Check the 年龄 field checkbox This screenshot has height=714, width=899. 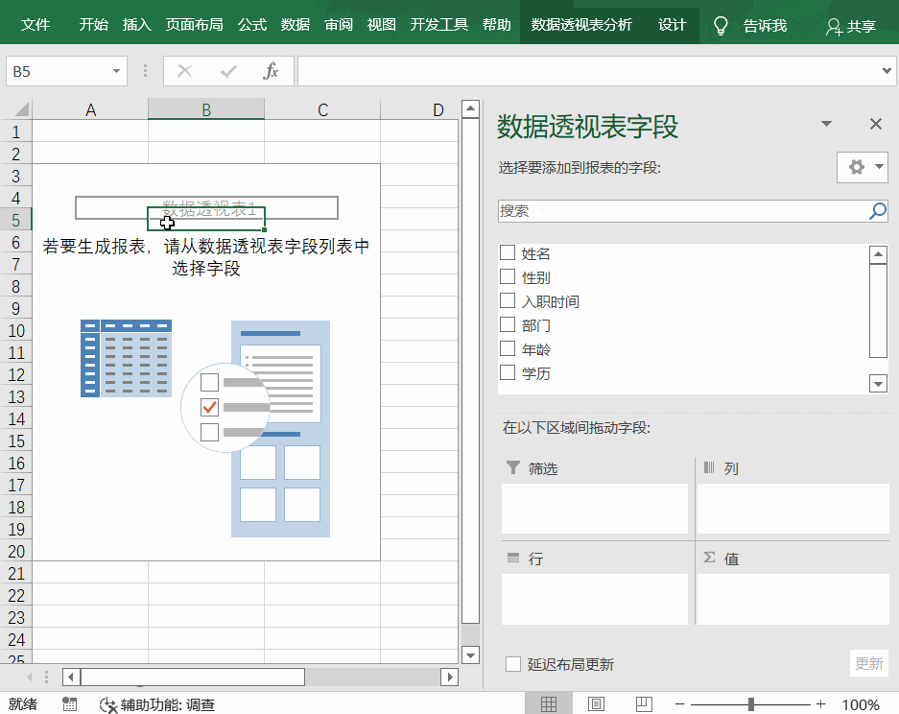coord(508,348)
